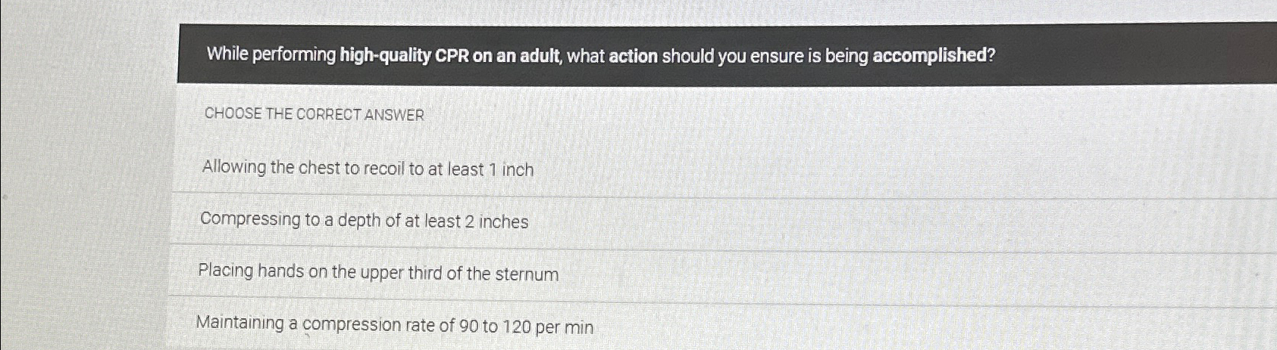
Task: Click 'should you ensure is being' in the question
Action: click(x=765, y=55)
